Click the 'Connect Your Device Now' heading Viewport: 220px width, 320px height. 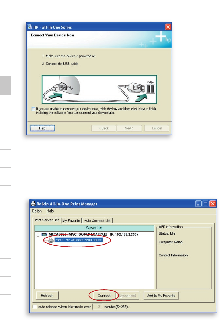[52, 35]
